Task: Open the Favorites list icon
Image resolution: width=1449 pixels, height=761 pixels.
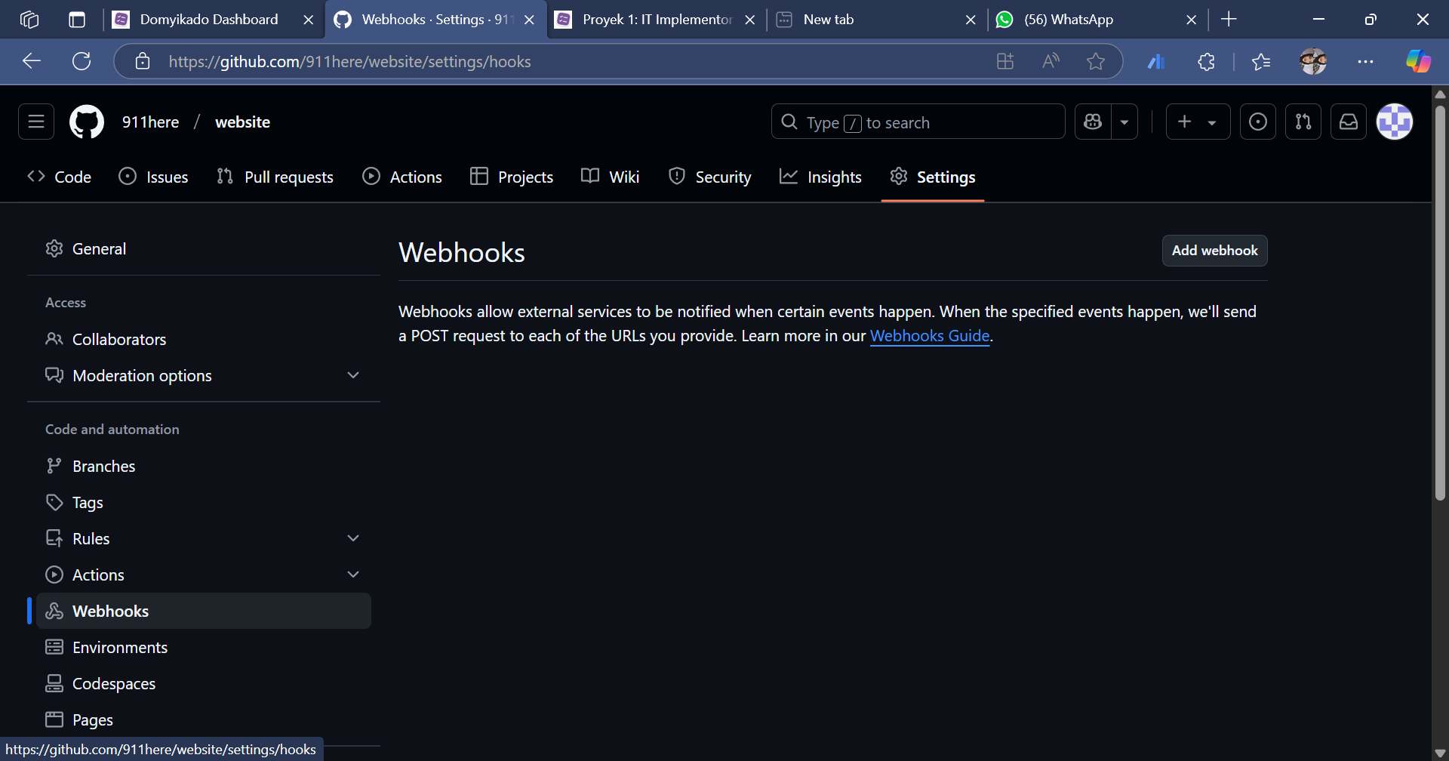Action: click(x=1261, y=61)
